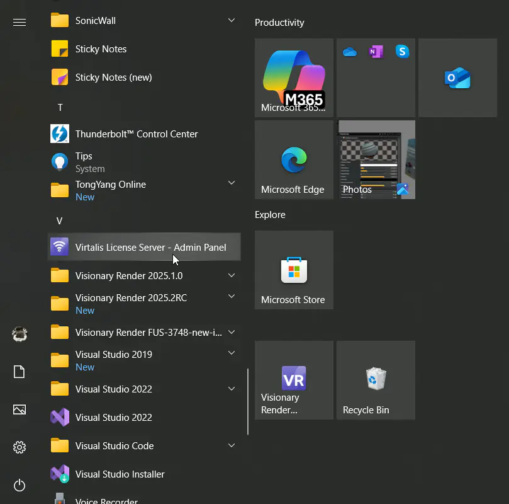Open Microsoft Edge tile
Image resolution: width=509 pixels, height=504 pixels.
pos(294,159)
